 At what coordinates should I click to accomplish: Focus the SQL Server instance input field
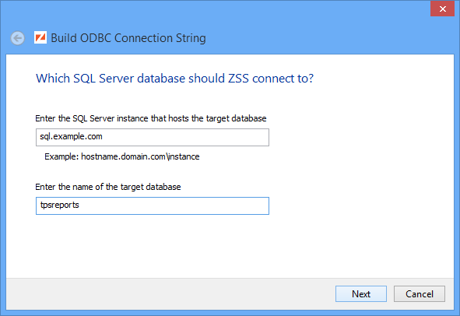(153, 137)
